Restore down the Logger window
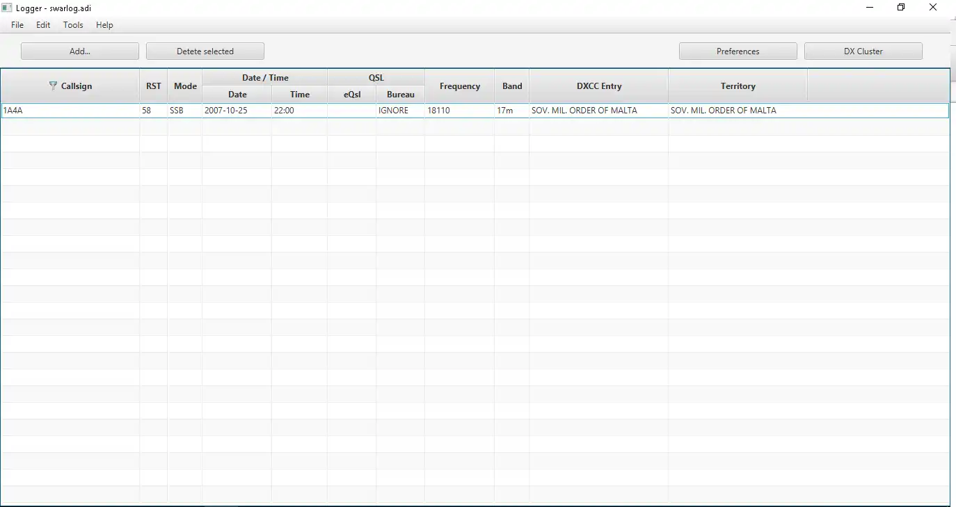The width and height of the screenshot is (956, 507). (901, 8)
